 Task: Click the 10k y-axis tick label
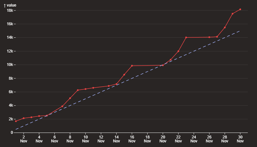tap(10, 65)
